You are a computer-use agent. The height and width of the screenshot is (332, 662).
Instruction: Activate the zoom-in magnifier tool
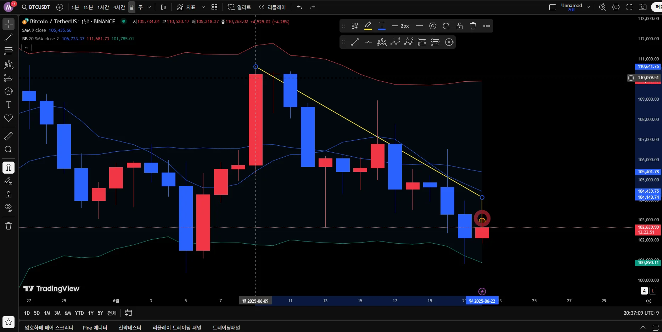9,149
